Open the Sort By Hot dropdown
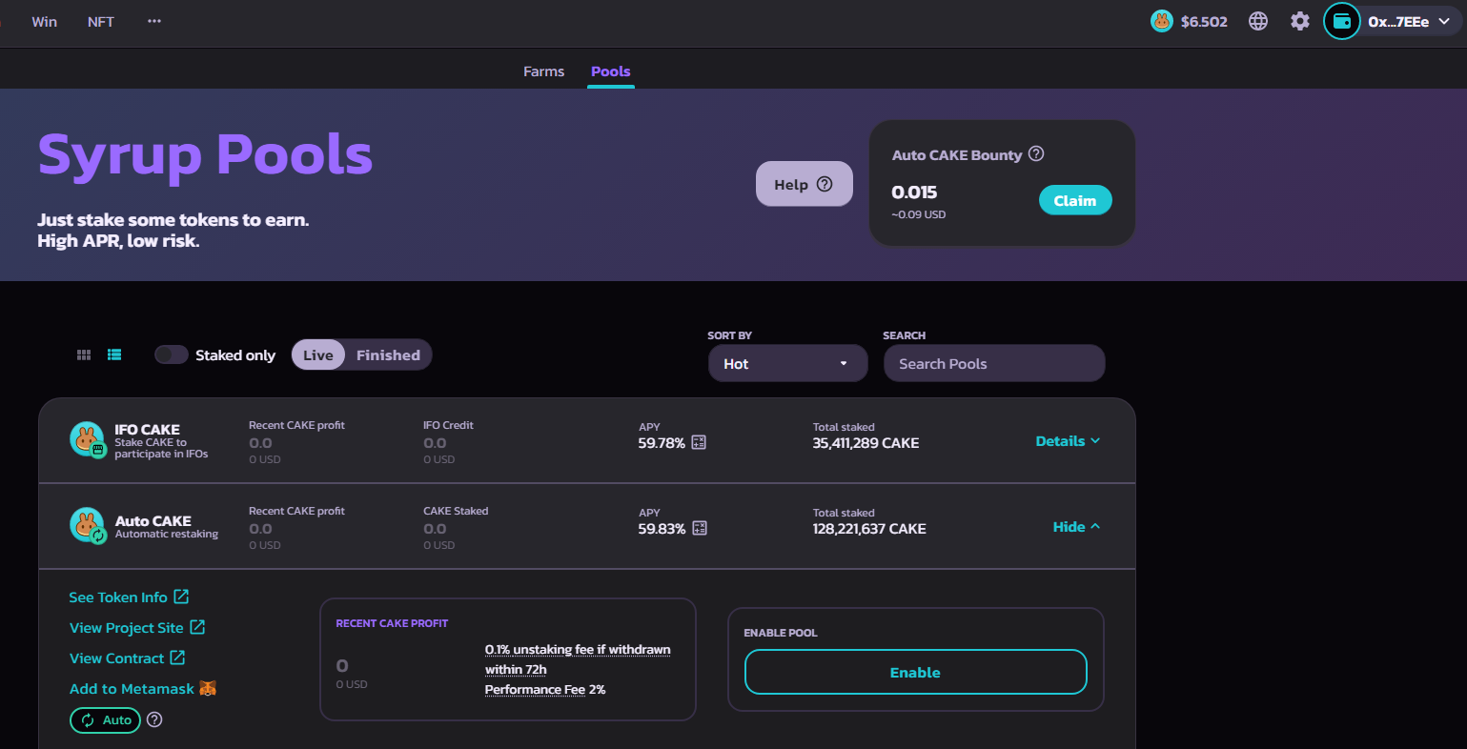Viewport: 1467px width, 749px height. click(787, 363)
